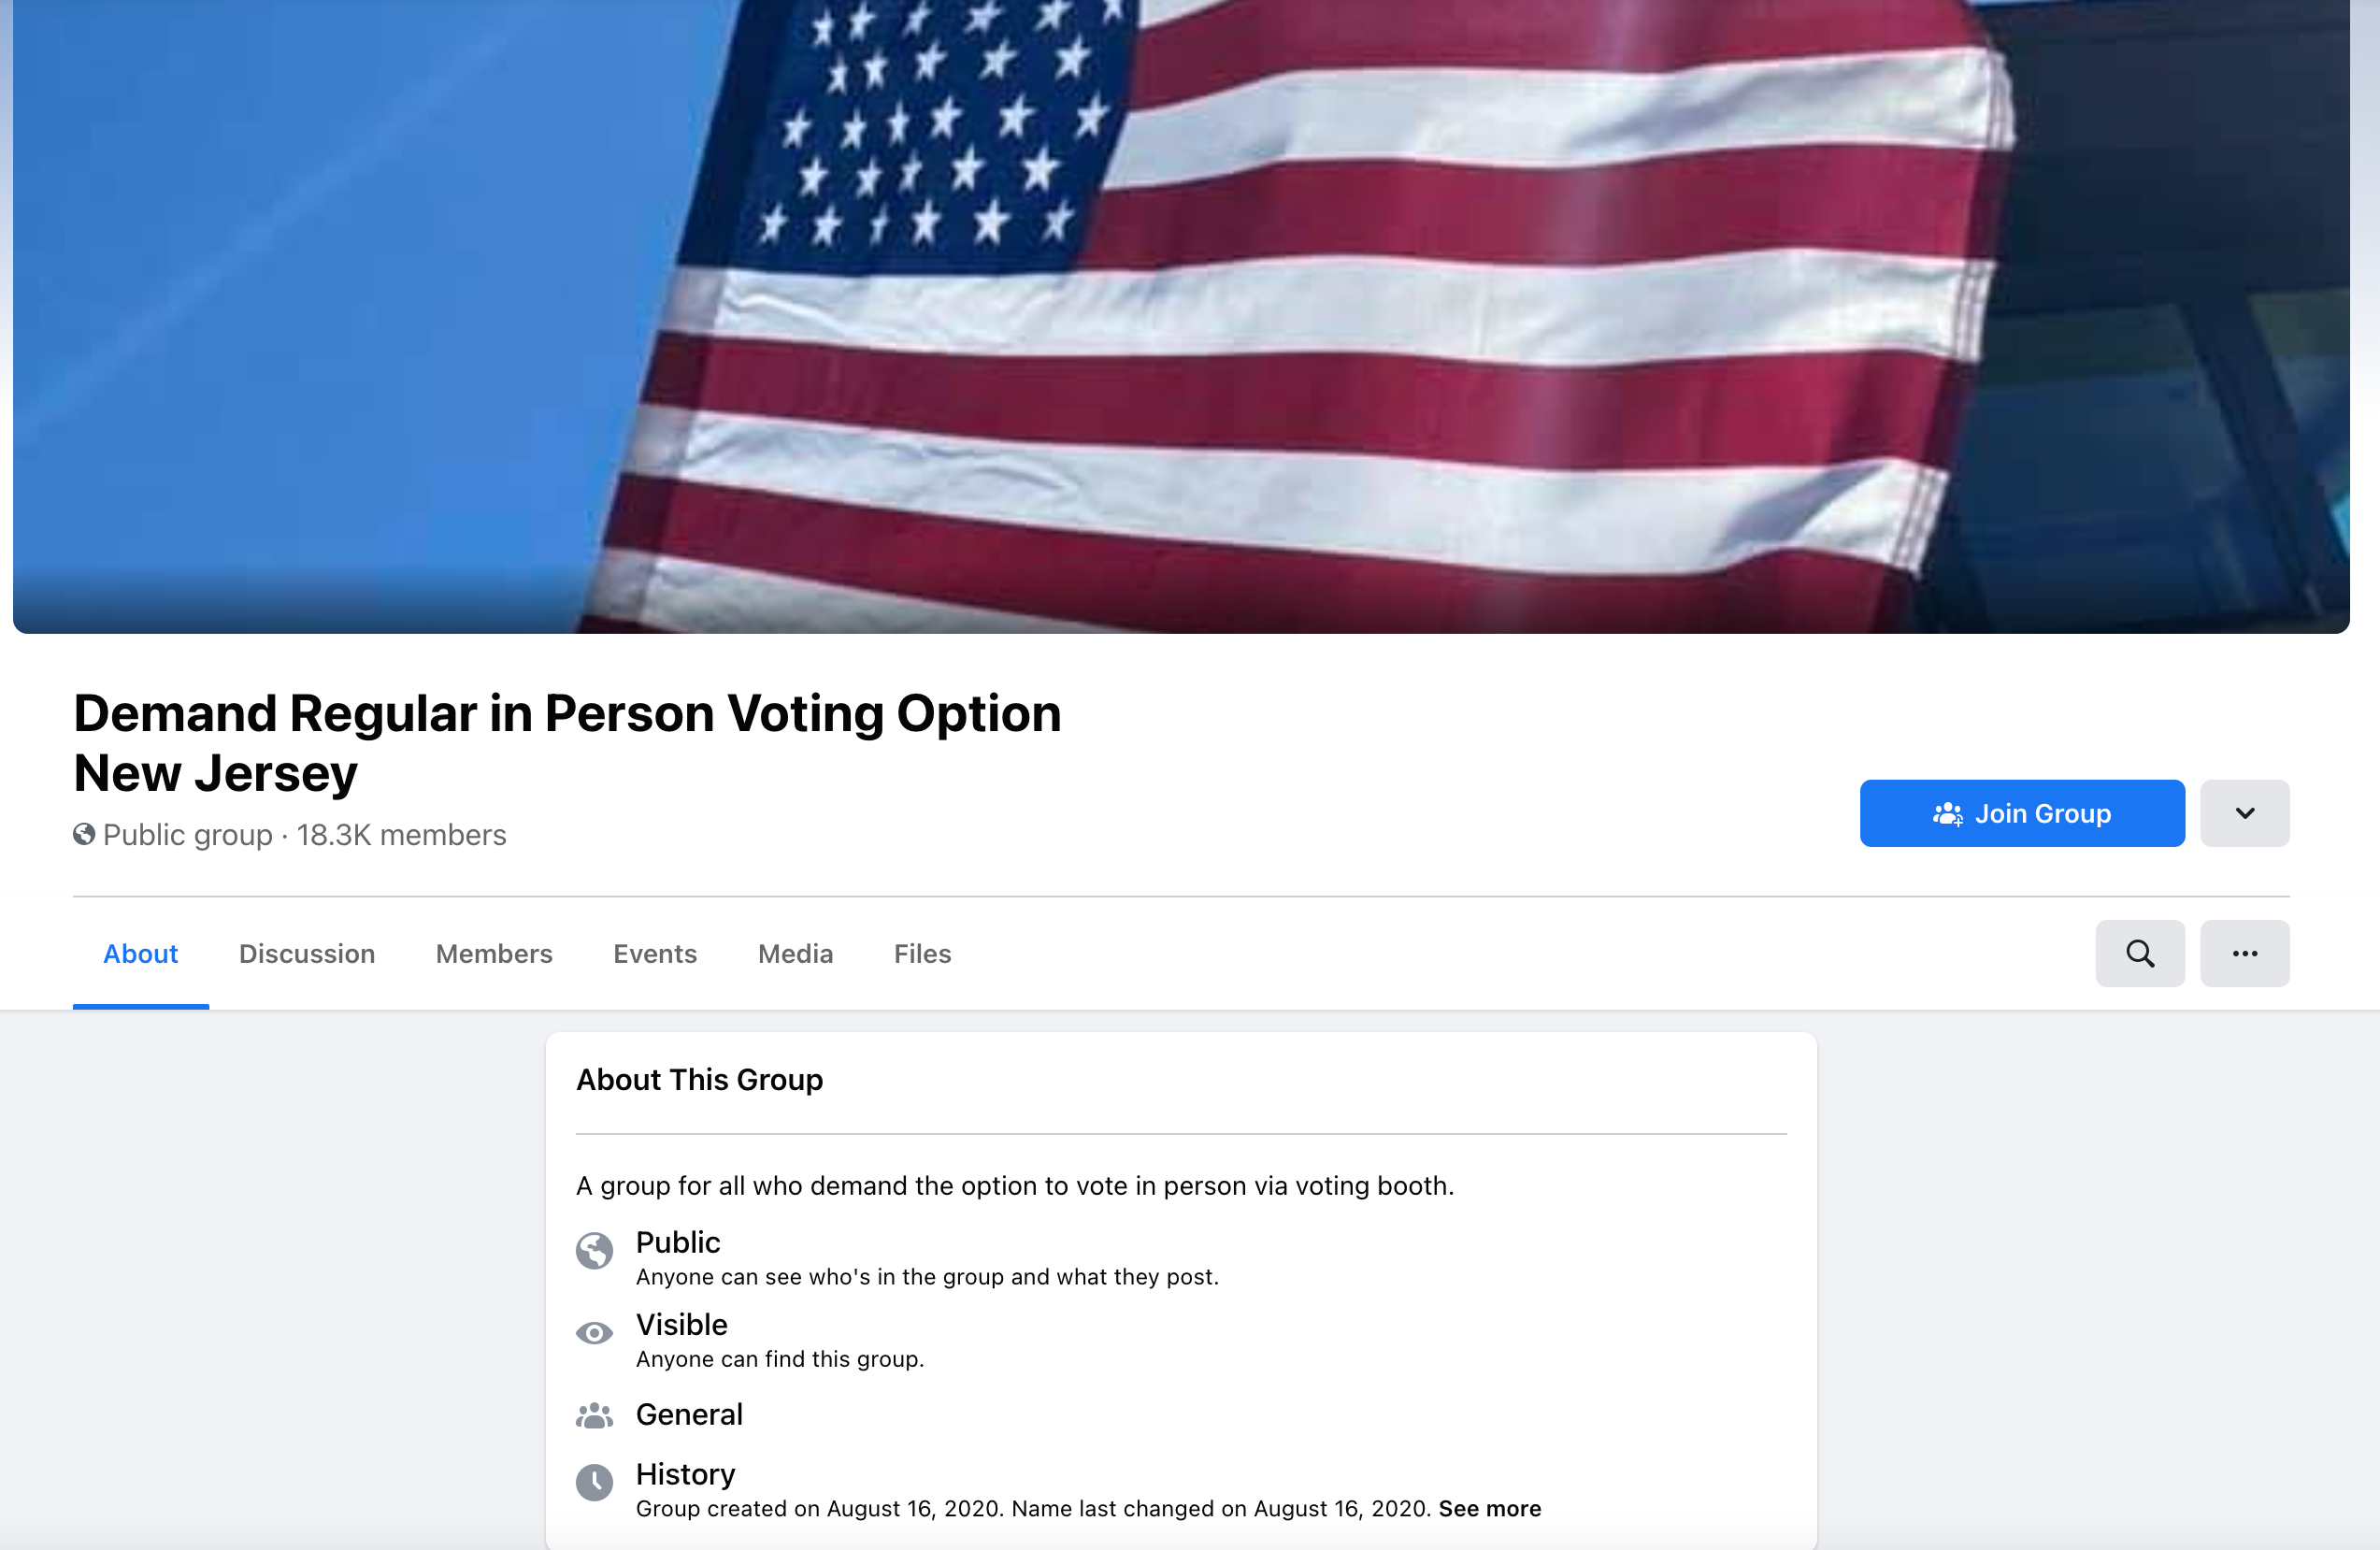Click the 18.3K members count text
2380x1550 pixels.
click(401, 834)
